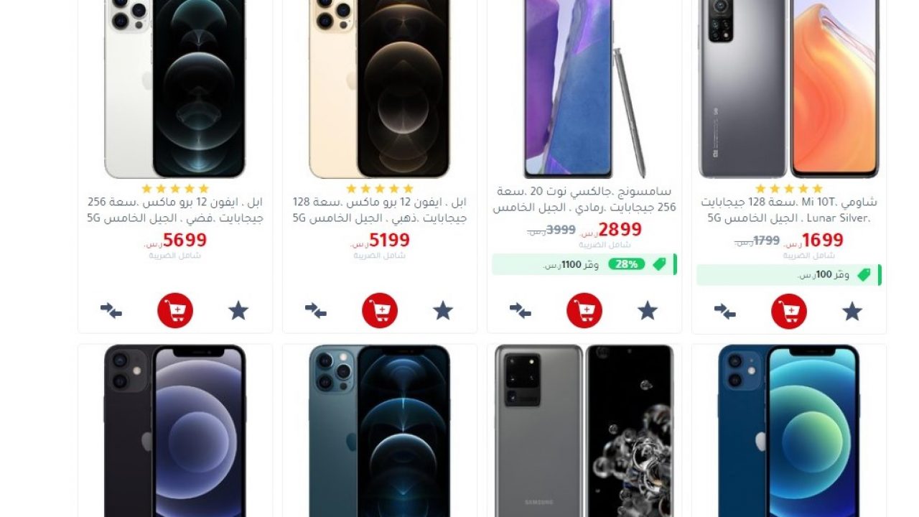Open the Pacific blue iPhone 12 Pro image
The width and height of the screenshot is (919, 517).
[380, 431]
